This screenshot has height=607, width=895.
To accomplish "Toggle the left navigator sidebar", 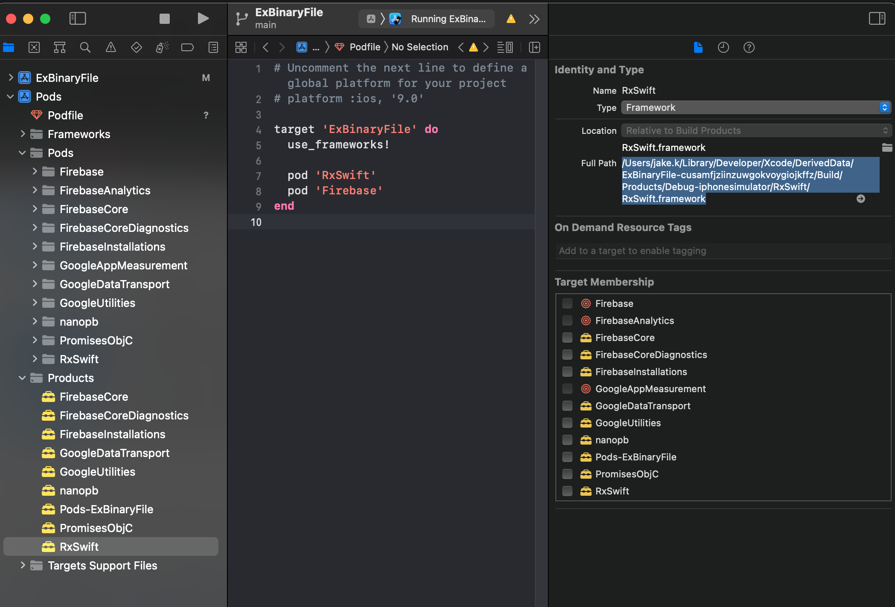I will (78, 19).
